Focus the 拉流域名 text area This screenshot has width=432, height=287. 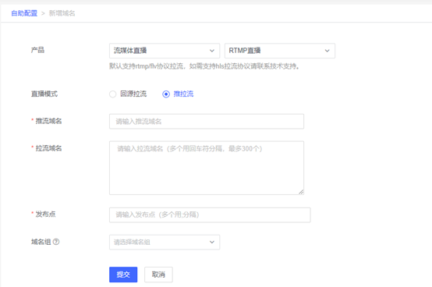[x=207, y=168]
